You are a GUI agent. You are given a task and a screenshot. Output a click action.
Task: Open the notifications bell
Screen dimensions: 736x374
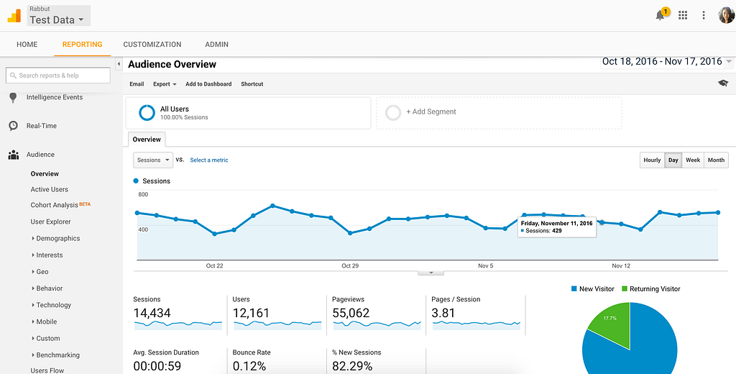click(x=661, y=15)
